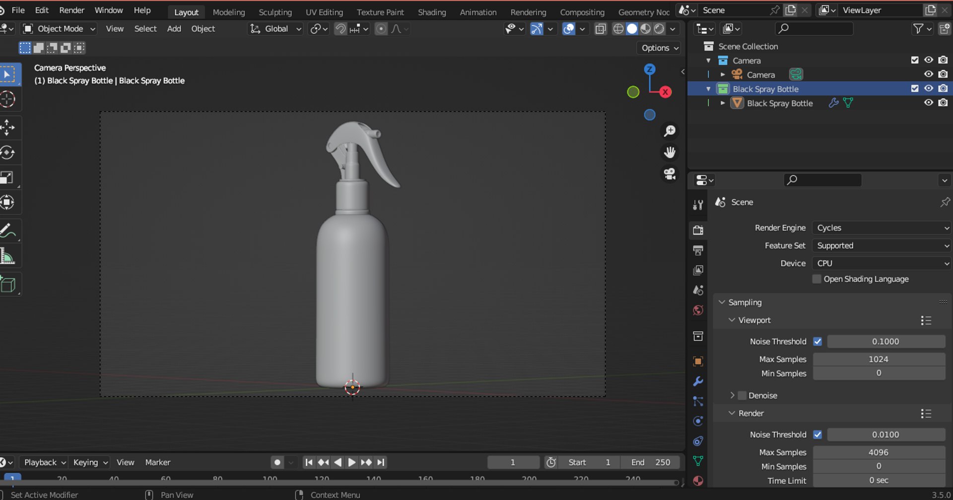Switch to wireframe viewport shading
953x500 pixels.
coord(618,29)
